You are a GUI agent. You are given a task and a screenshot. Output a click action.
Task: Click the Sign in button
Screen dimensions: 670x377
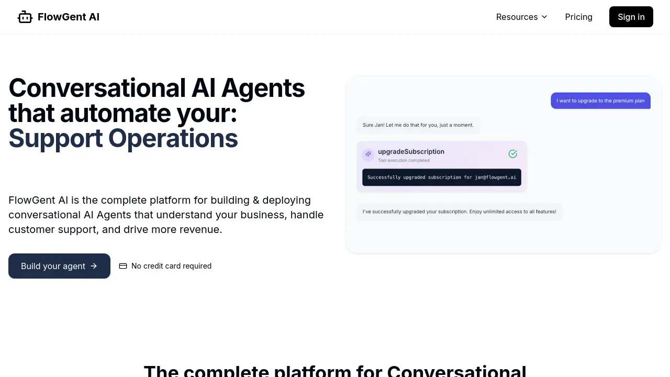631,17
